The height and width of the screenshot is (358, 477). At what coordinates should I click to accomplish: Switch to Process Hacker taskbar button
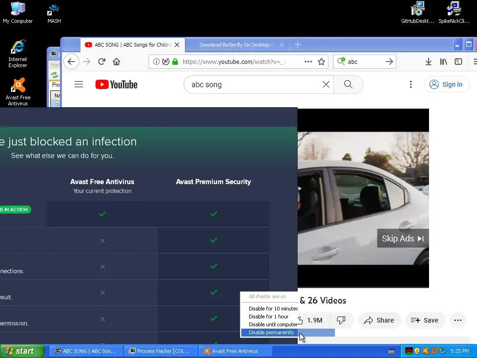click(x=161, y=351)
